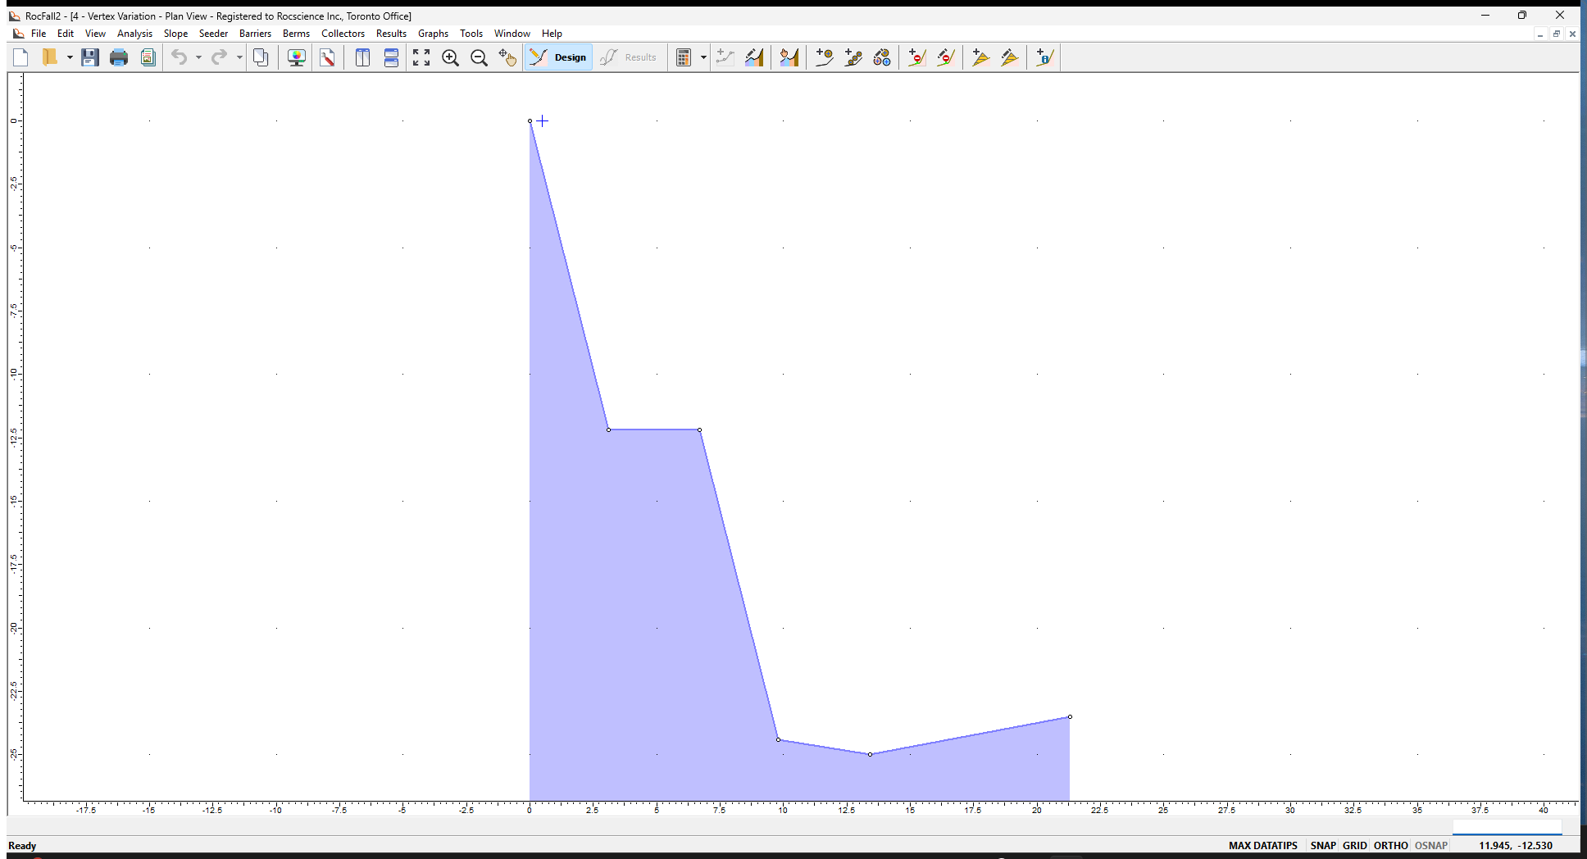Toggle SNAP mode in status bar
The image size is (1587, 859).
click(1322, 845)
